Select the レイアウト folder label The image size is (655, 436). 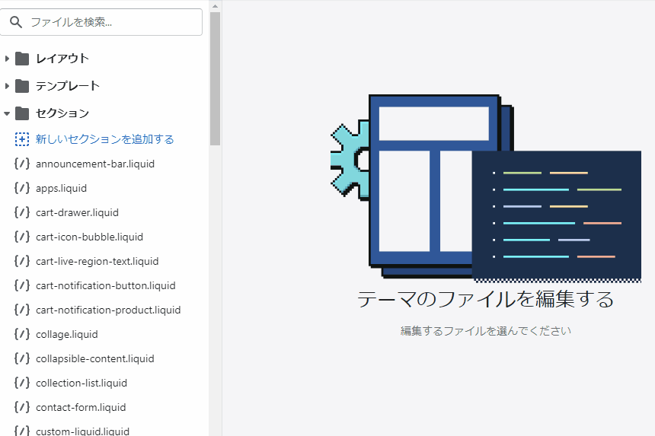point(62,59)
